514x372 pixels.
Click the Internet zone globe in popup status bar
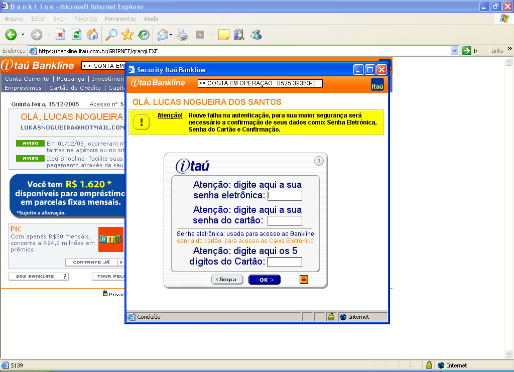343,317
